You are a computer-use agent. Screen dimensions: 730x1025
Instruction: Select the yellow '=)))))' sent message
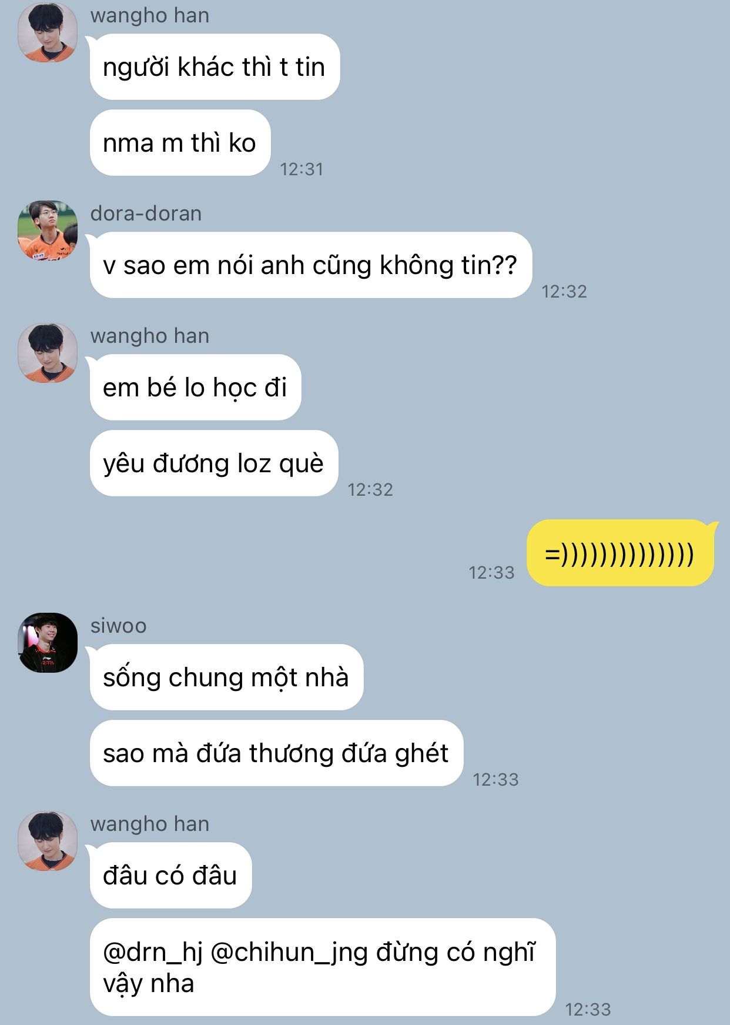620,553
